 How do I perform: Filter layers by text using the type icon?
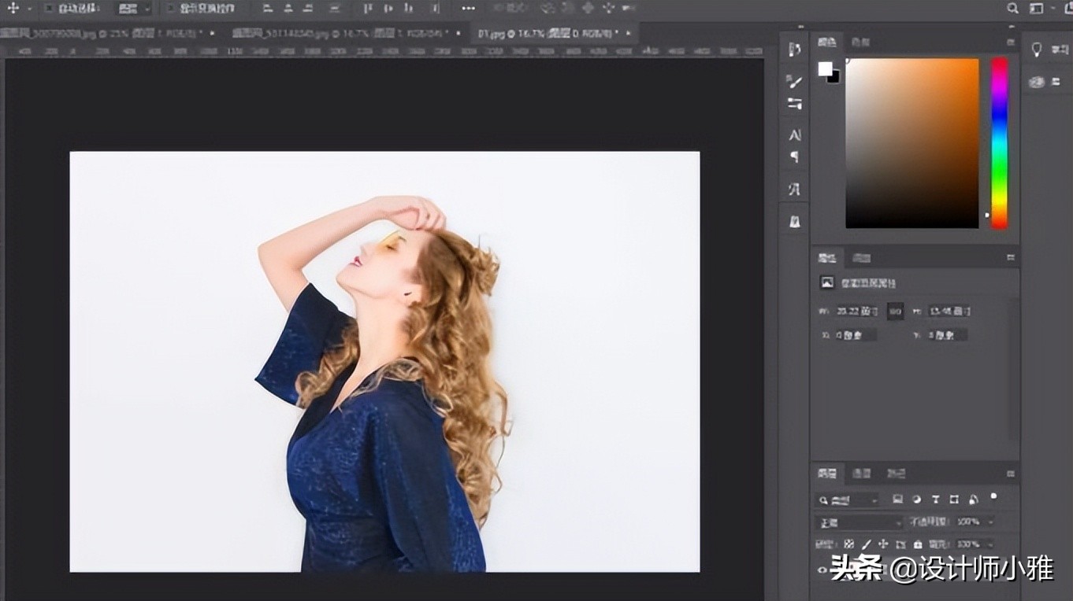pyautogui.click(x=936, y=500)
